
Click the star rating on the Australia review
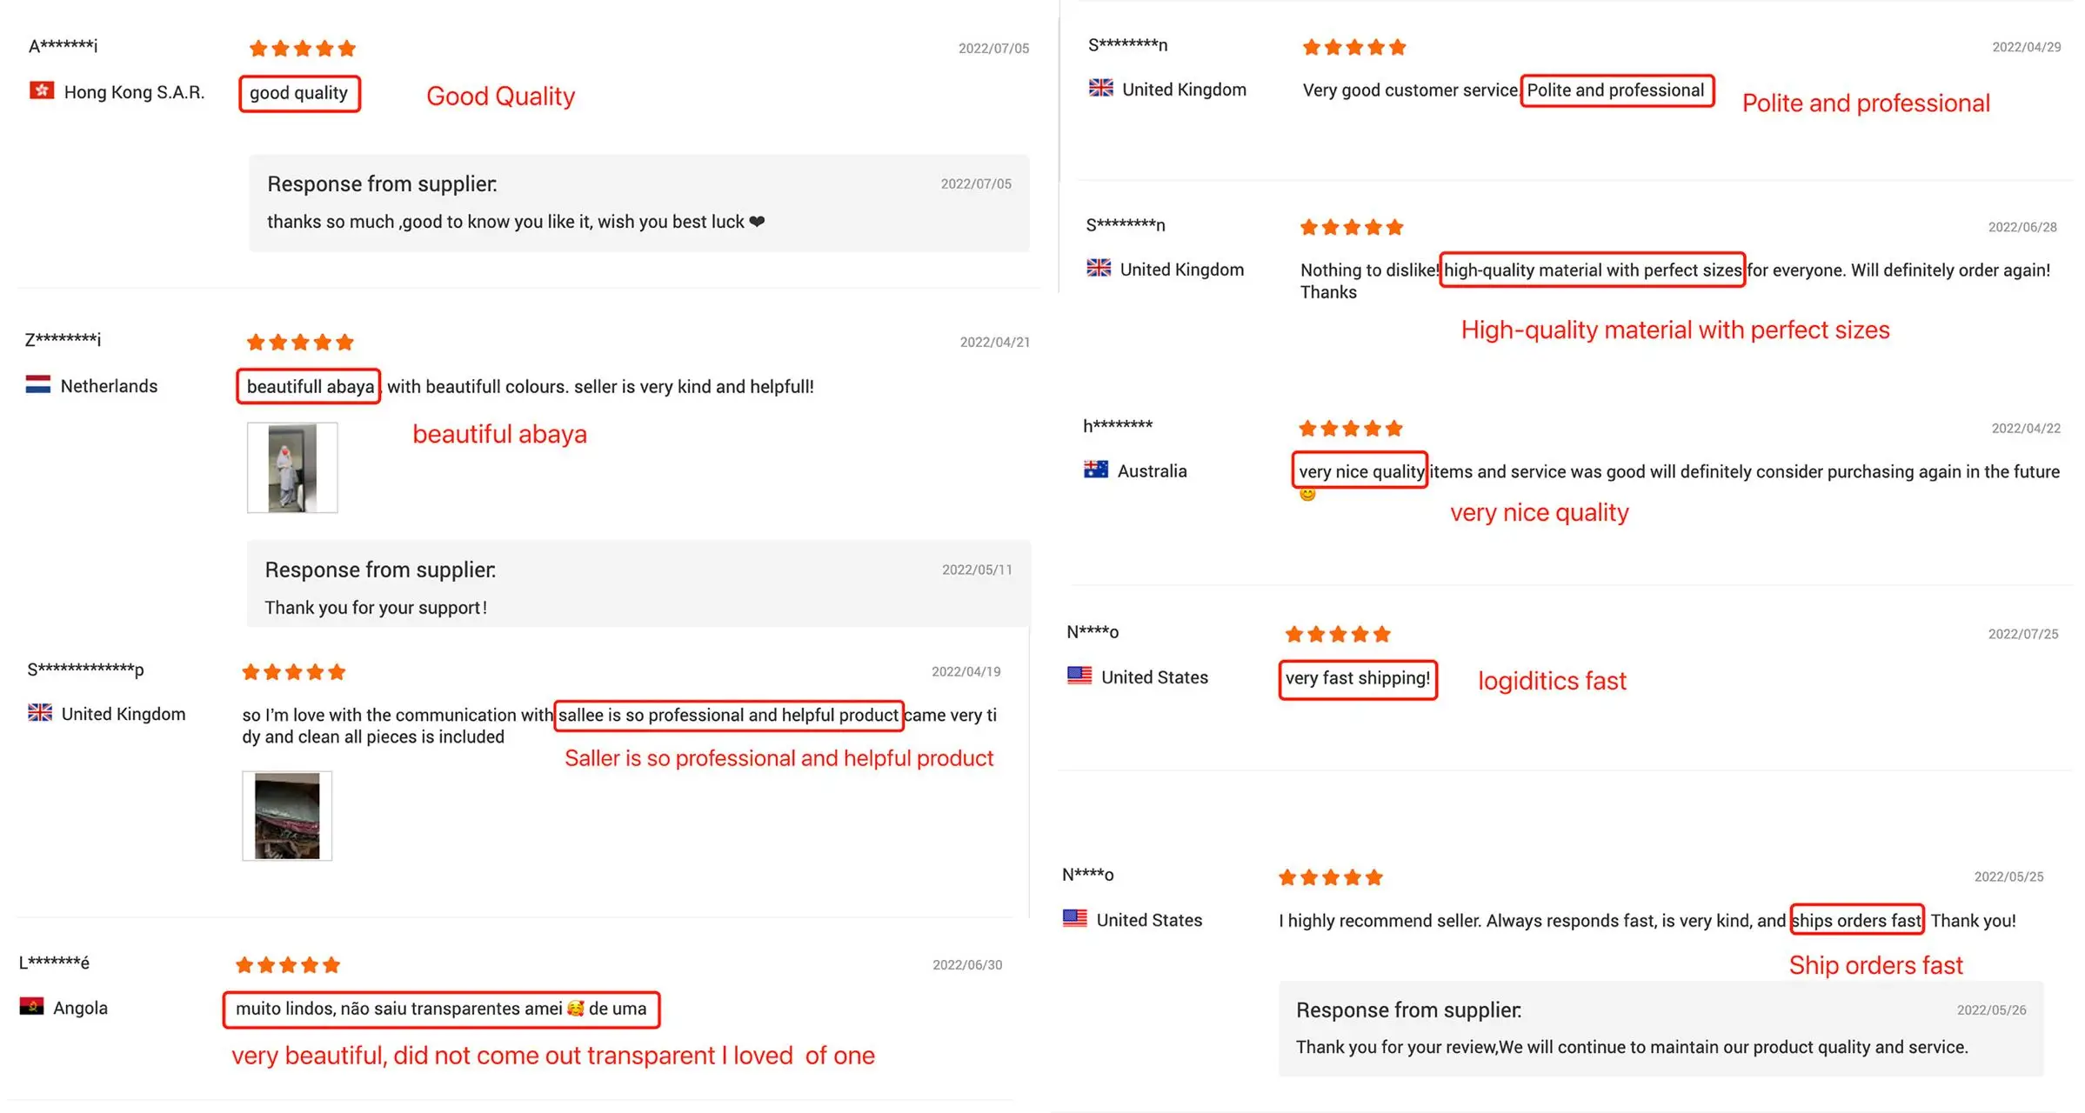pos(1350,428)
